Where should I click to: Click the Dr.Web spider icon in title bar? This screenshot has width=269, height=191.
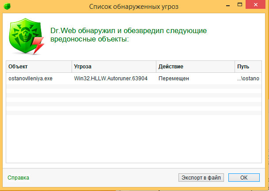coord(7,6)
